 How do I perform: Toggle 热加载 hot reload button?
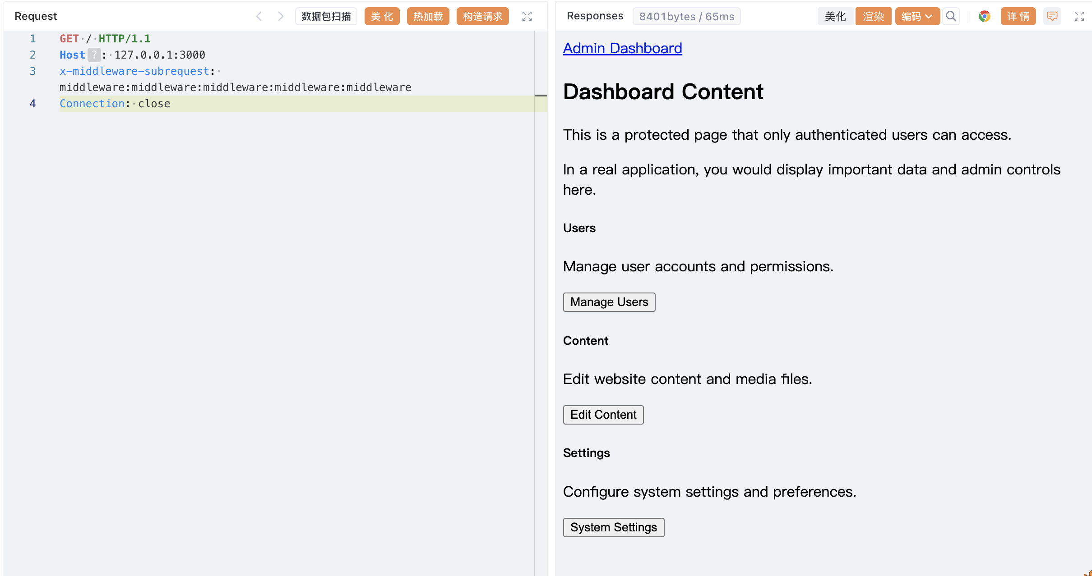point(428,16)
